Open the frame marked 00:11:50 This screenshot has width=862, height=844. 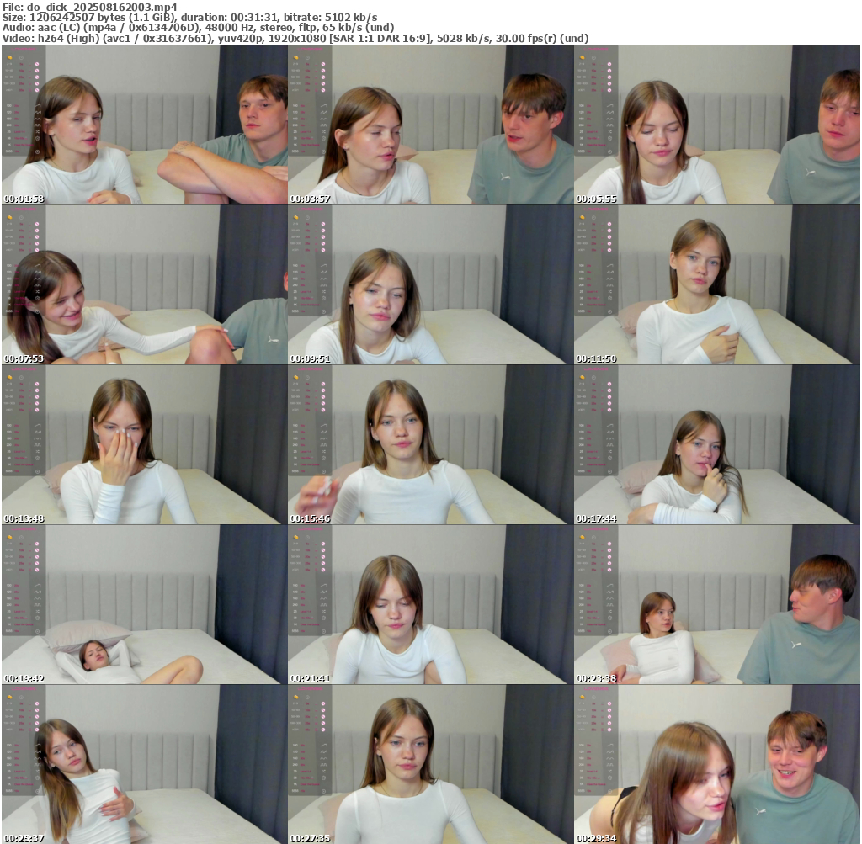(x=717, y=284)
